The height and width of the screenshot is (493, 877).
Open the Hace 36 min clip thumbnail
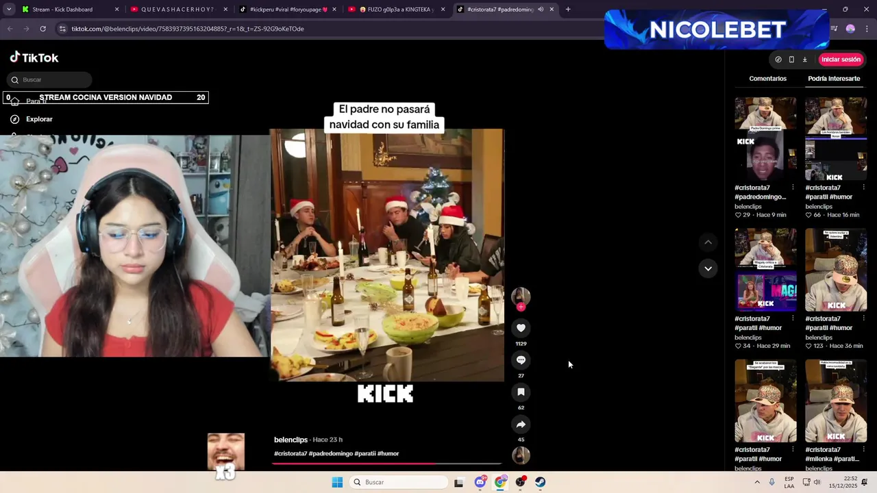click(836, 270)
